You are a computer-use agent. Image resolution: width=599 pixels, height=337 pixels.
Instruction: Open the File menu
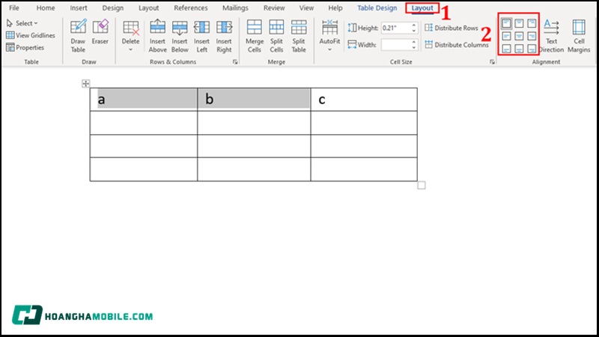(x=14, y=7)
